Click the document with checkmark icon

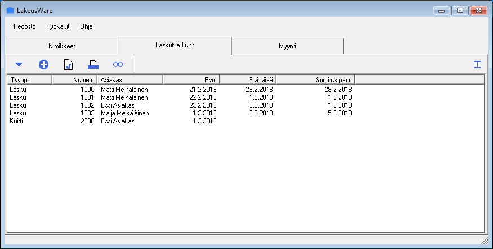coord(68,65)
